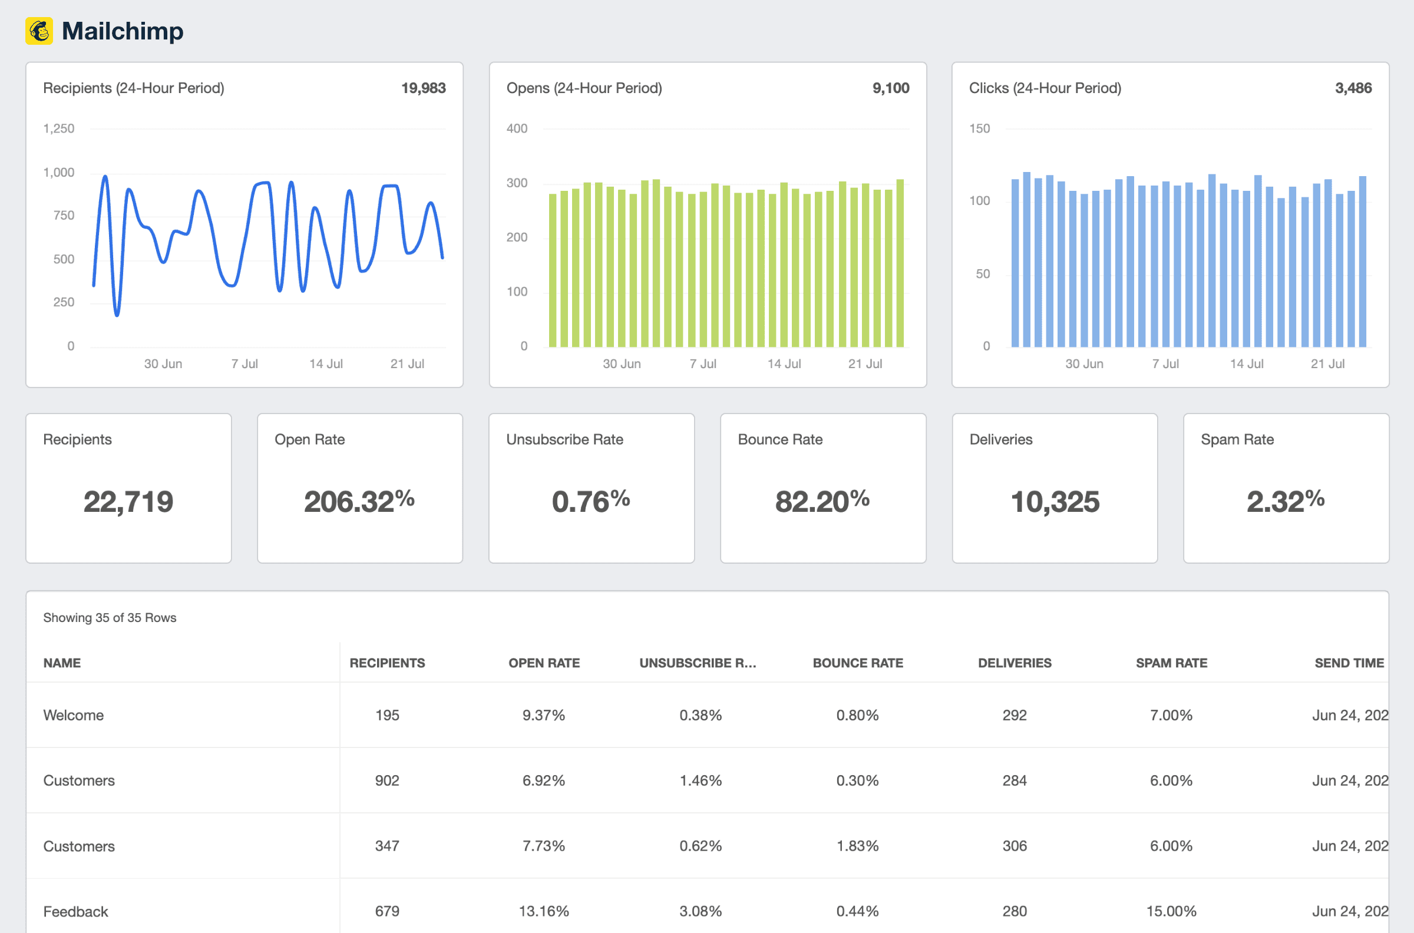Click the BOUNCE RATE column header
The image size is (1414, 933).
point(857,663)
